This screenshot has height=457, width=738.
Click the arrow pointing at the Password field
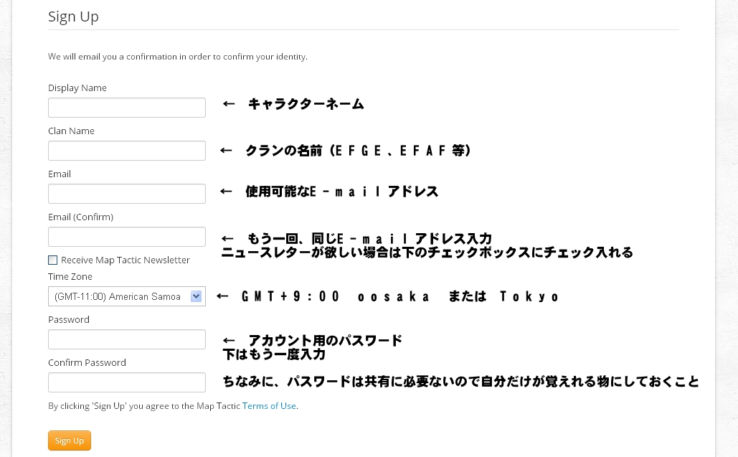click(x=229, y=341)
